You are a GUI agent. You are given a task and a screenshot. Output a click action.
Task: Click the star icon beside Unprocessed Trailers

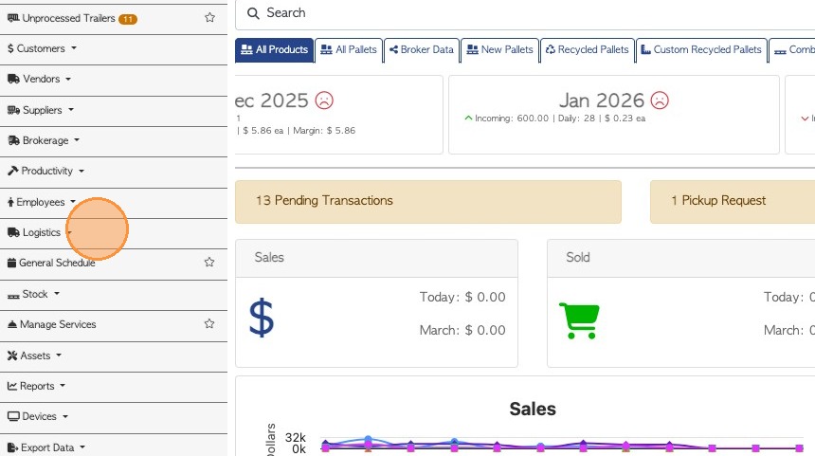(209, 18)
